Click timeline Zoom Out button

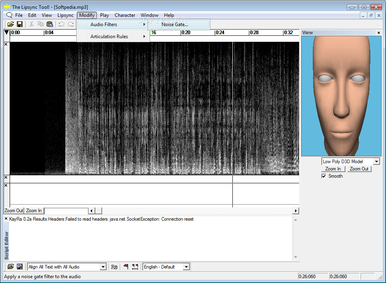click(14, 211)
